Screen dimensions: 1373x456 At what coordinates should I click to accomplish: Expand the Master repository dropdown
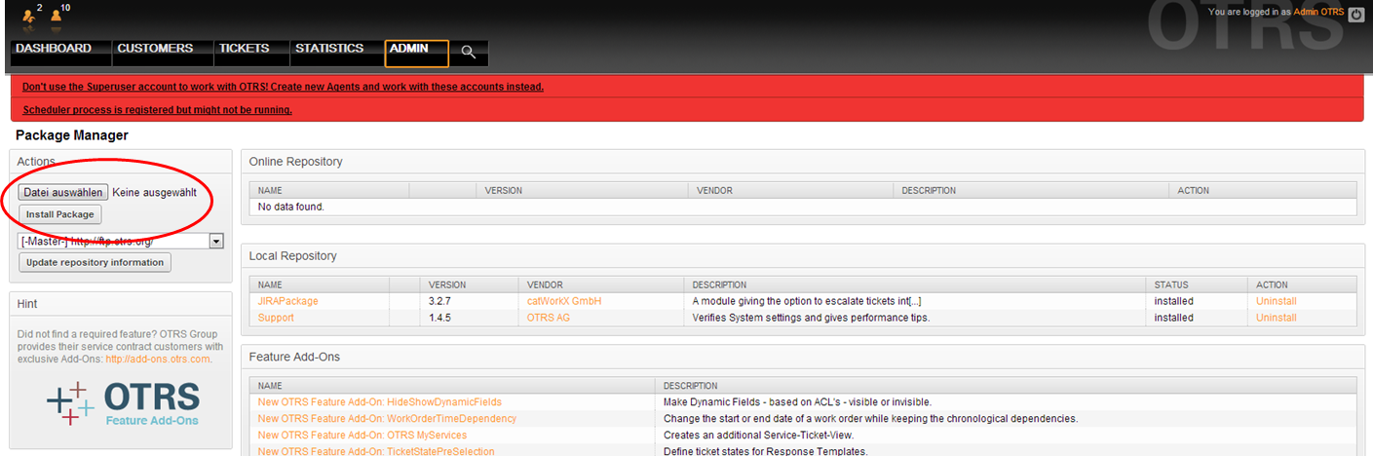(x=216, y=241)
